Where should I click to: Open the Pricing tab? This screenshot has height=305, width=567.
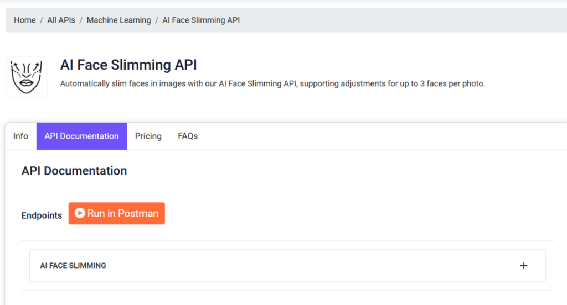tap(148, 136)
